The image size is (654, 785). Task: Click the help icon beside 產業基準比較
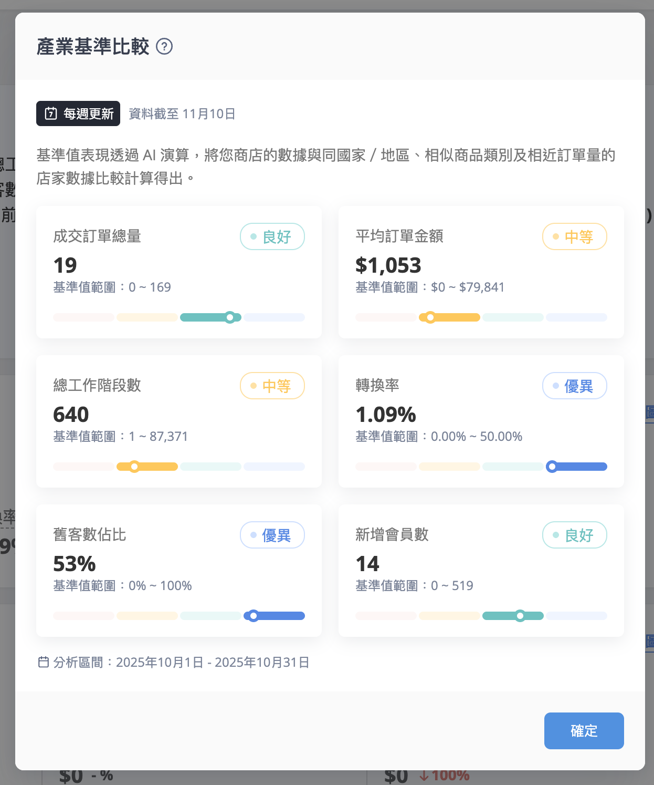click(x=164, y=47)
